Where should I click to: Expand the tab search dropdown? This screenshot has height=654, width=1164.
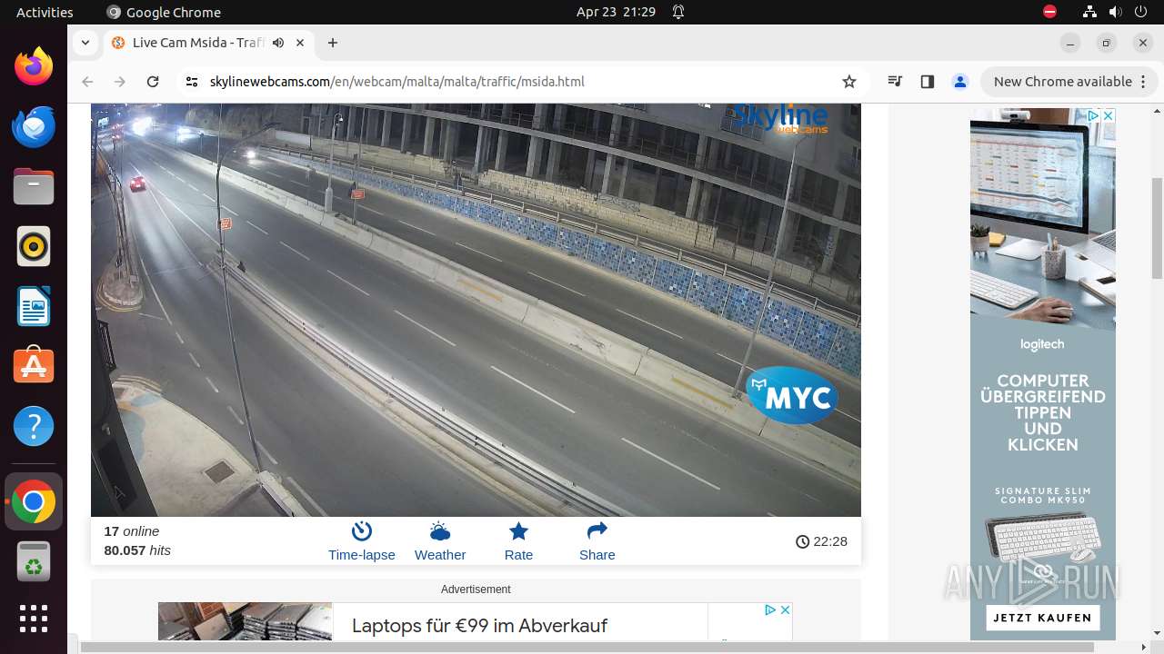(x=85, y=43)
